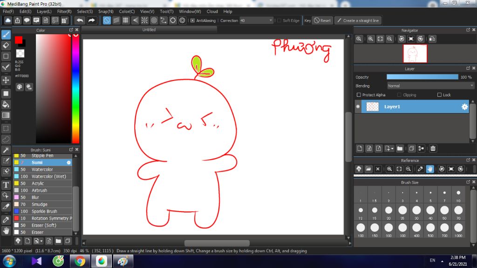Create a new raster layer

(360, 148)
